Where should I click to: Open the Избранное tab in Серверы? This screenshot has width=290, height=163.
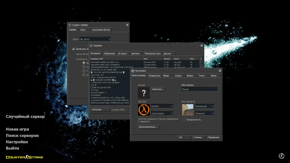tap(109, 53)
